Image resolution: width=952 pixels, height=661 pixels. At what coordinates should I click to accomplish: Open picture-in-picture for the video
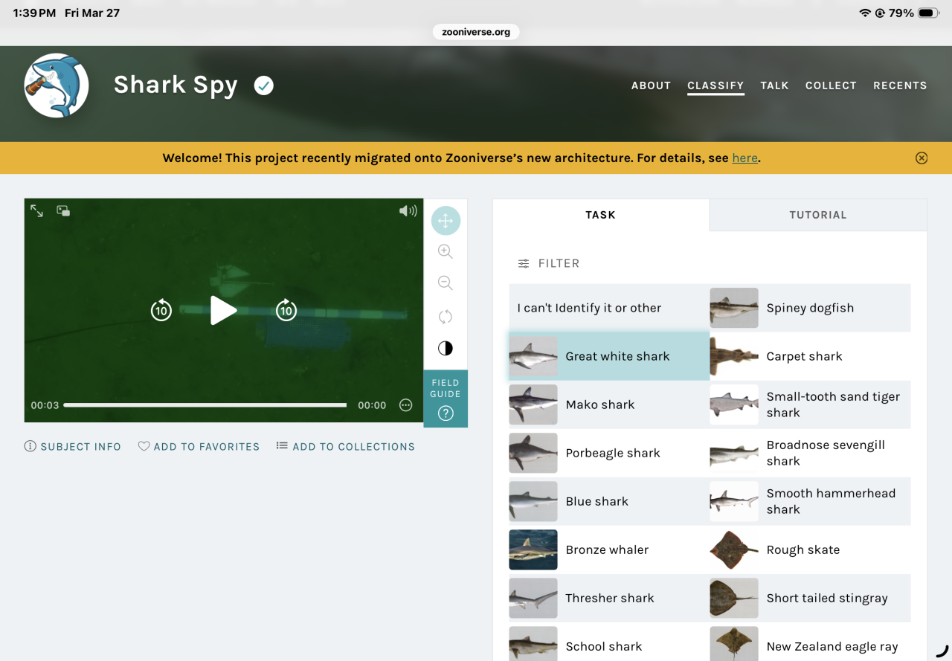[x=63, y=211]
